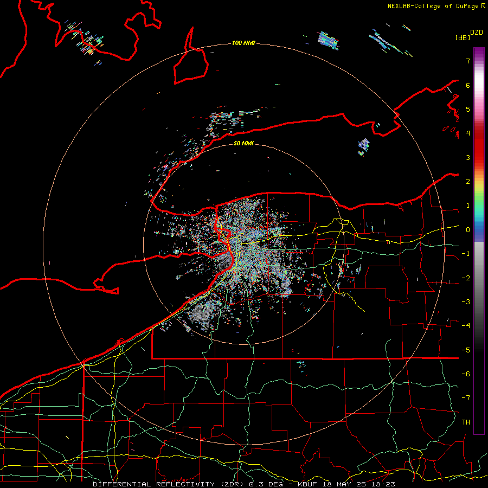
Task: Click the -4 value on color scale
Action: click(x=466, y=326)
